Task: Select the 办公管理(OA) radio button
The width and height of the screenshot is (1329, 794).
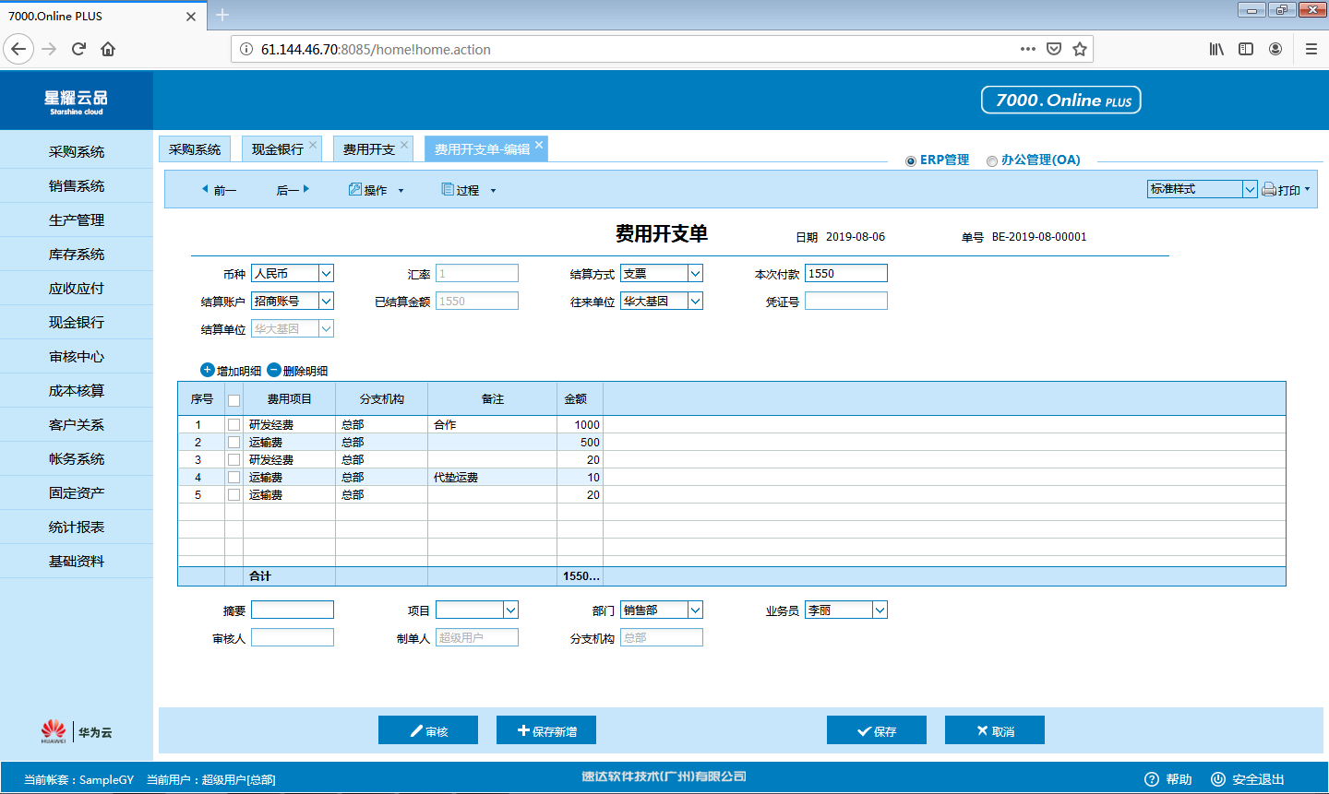Action: point(992,160)
